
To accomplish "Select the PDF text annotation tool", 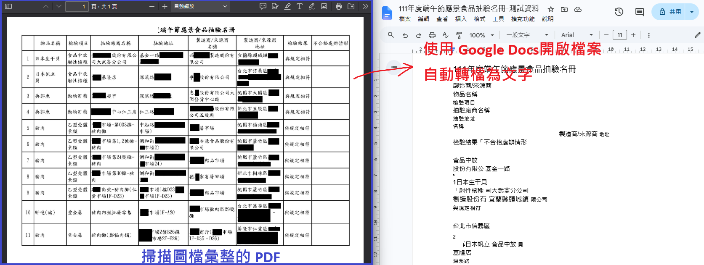I will pyautogui.click(x=300, y=6).
